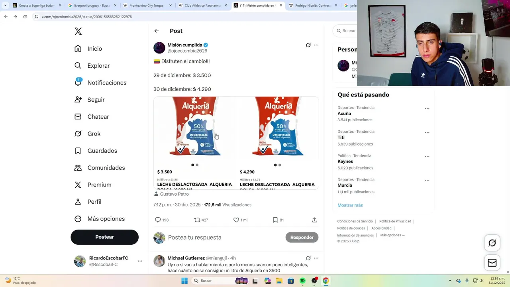Open Notificaciones with the bell icon
This screenshot has height=287, width=510.
click(78, 82)
